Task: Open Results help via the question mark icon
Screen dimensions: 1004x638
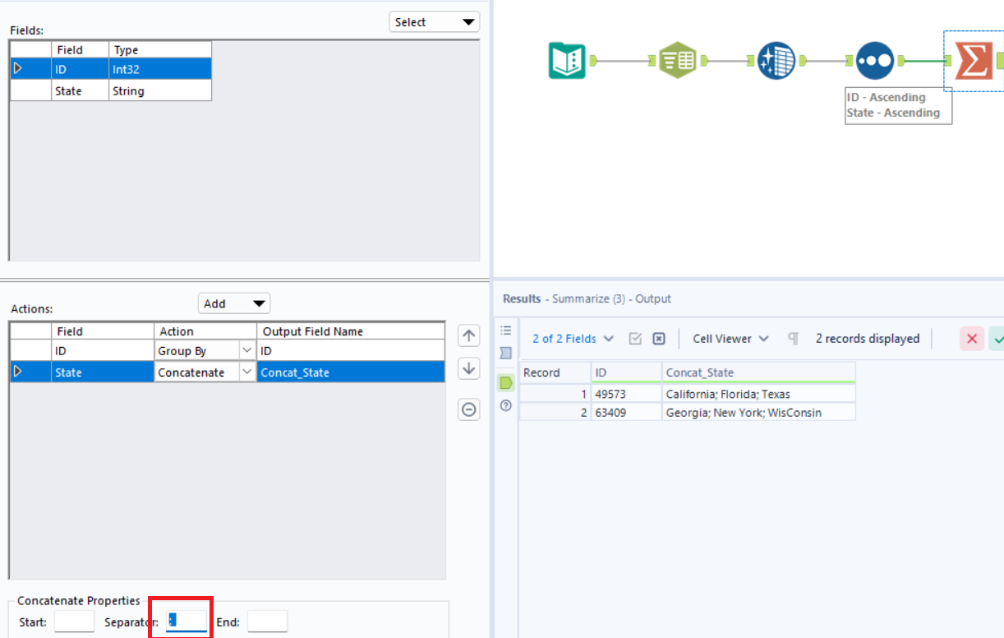Action: (x=506, y=405)
